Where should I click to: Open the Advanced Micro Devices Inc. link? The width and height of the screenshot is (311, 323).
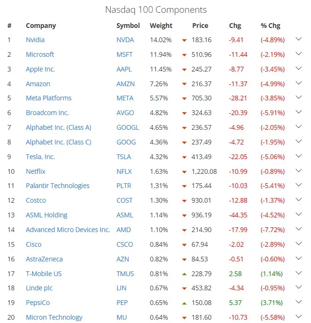(68, 230)
